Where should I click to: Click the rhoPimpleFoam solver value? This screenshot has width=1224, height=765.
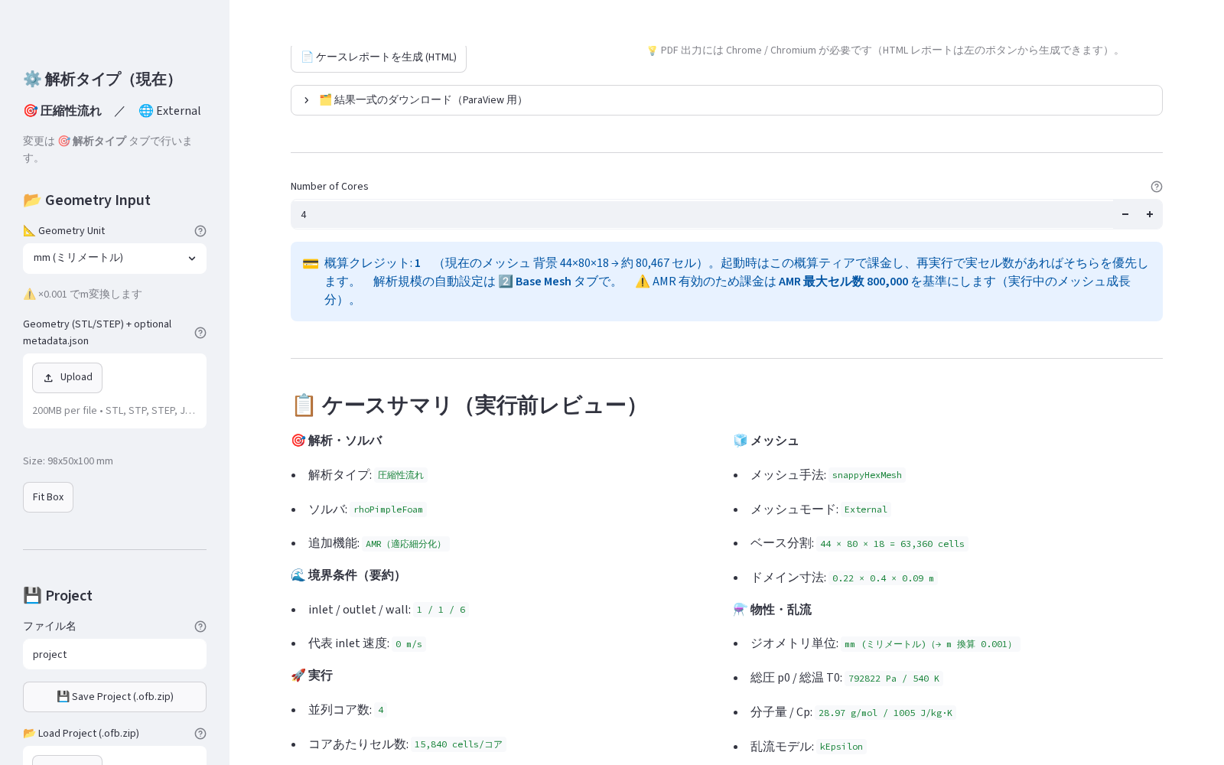click(x=388, y=509)
